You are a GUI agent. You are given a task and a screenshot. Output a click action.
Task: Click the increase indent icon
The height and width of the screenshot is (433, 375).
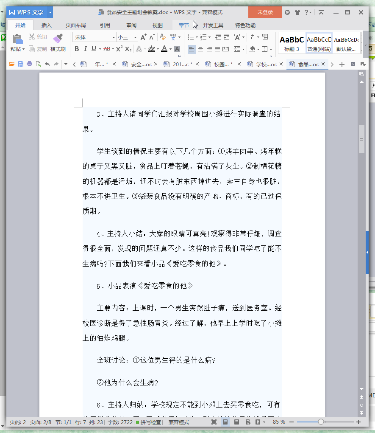coord(227,37)
